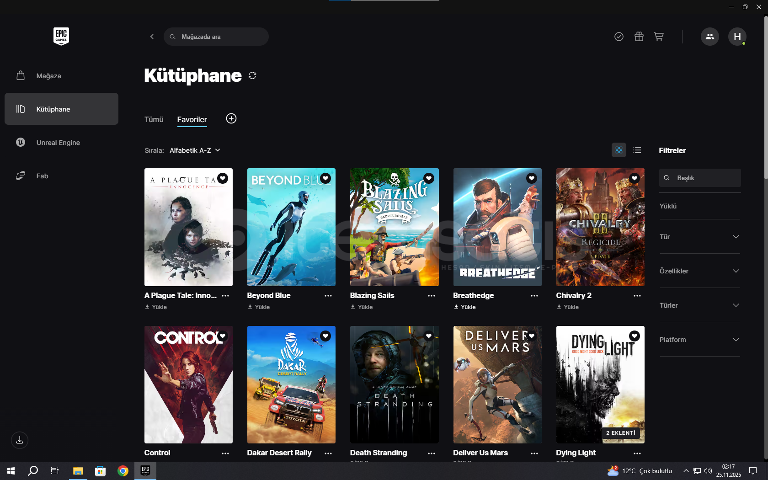Open the downloads icon in sidebar
This screenshot has width=768, height=480.
coord(20,440)
